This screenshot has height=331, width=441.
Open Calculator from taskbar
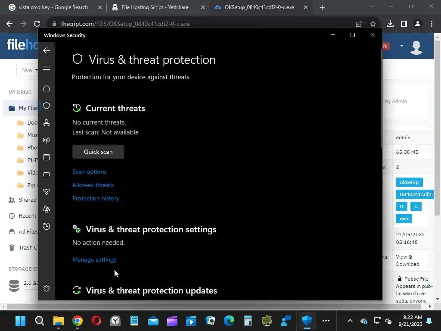click(248, 321)
